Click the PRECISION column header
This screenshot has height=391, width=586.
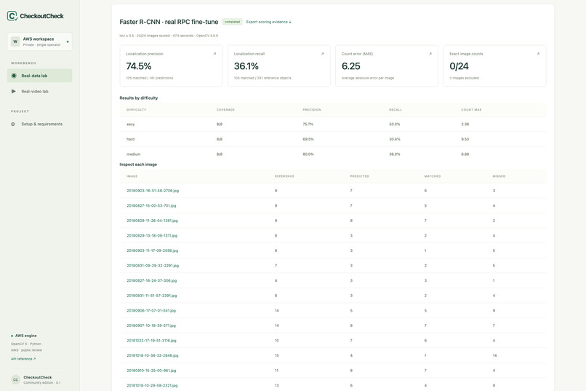click(x=312, y=110)
